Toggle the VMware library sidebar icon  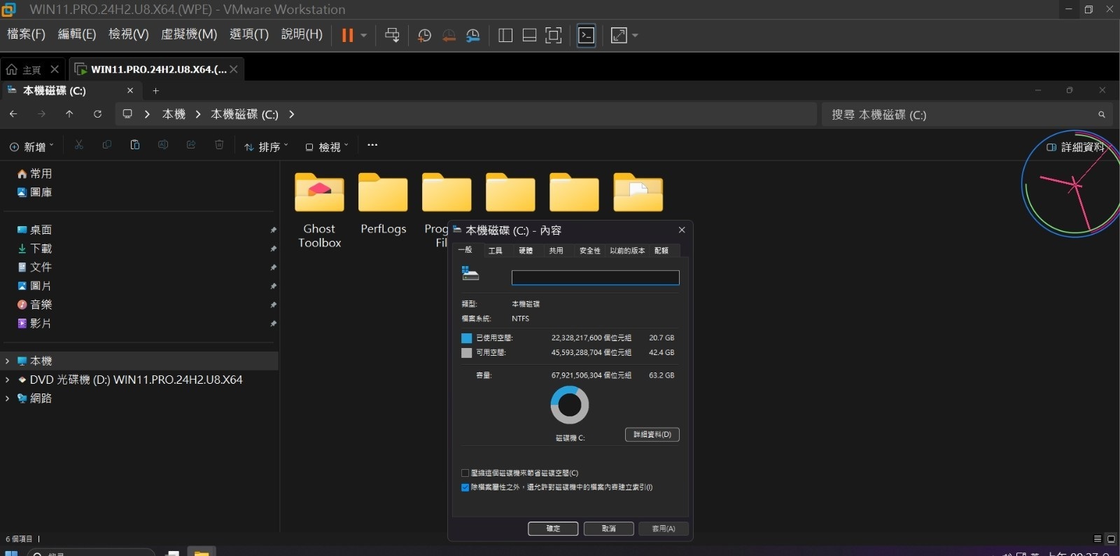(x=505, y=35)
